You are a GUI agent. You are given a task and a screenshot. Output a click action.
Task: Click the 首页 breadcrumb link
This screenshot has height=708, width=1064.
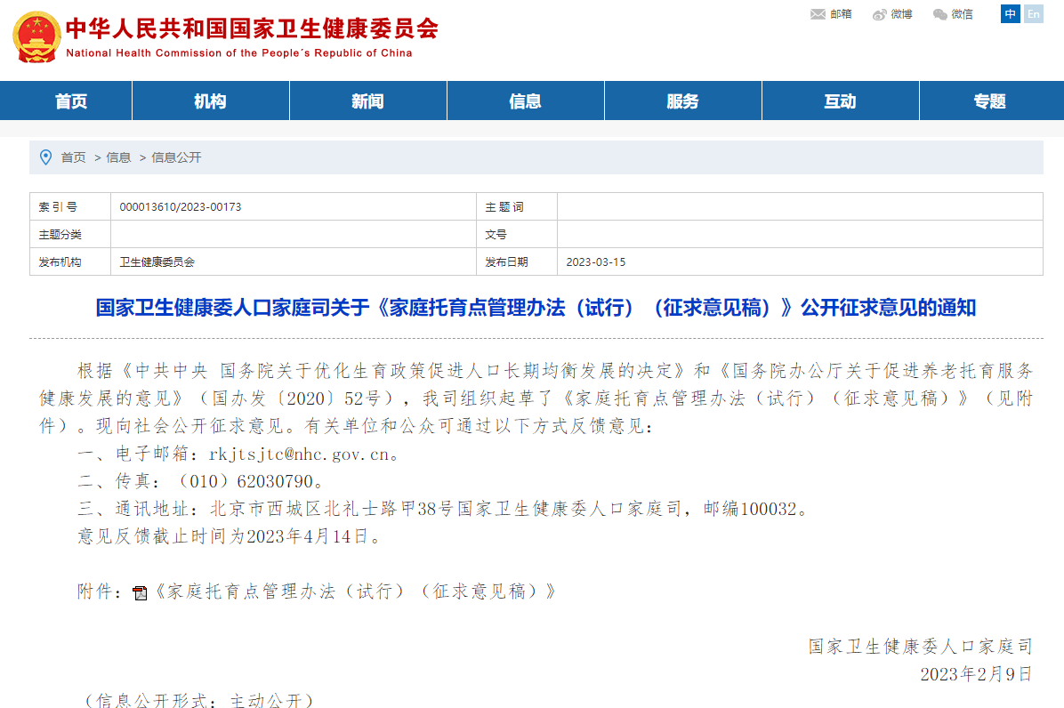tap(73, 157)
